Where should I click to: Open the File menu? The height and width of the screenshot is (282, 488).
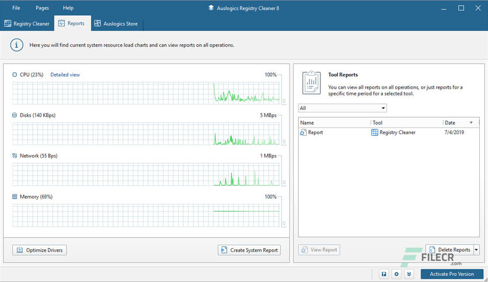pos(16,8)
